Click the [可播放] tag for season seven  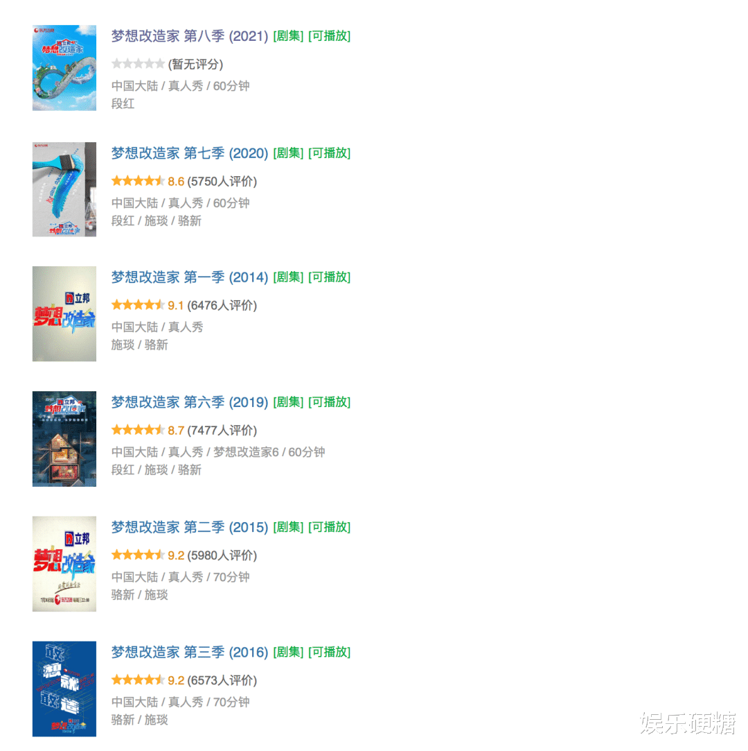click(330, 153)
